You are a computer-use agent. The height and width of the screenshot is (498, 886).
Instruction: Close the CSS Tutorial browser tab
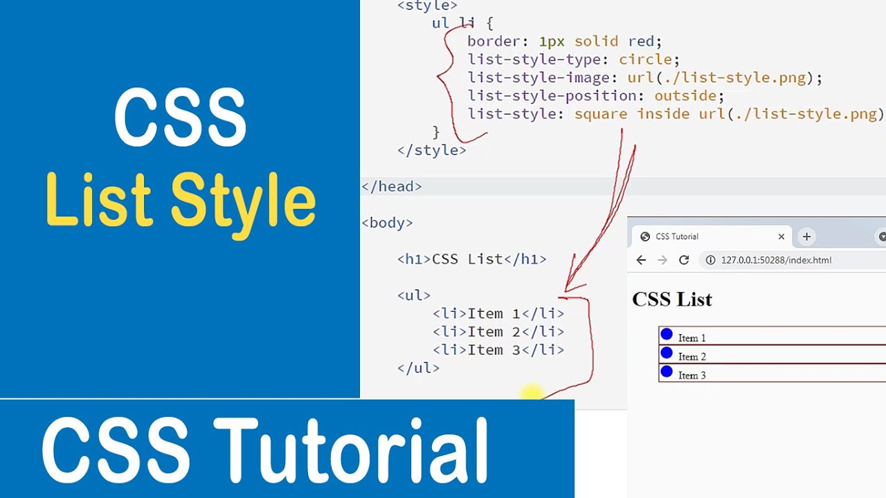[781, 237]
